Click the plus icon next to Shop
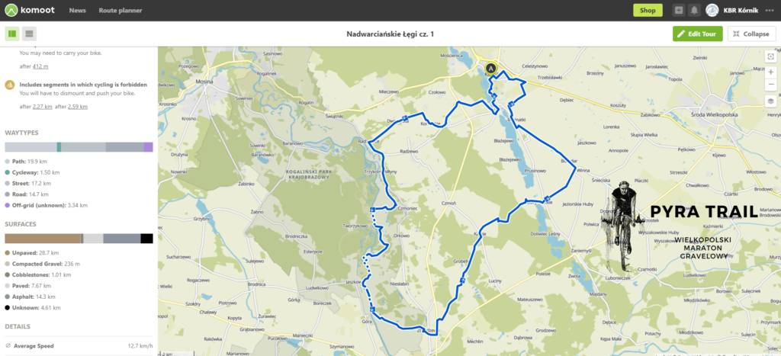The width and height of the screenshot is (781, 356). tap(678, 11)
